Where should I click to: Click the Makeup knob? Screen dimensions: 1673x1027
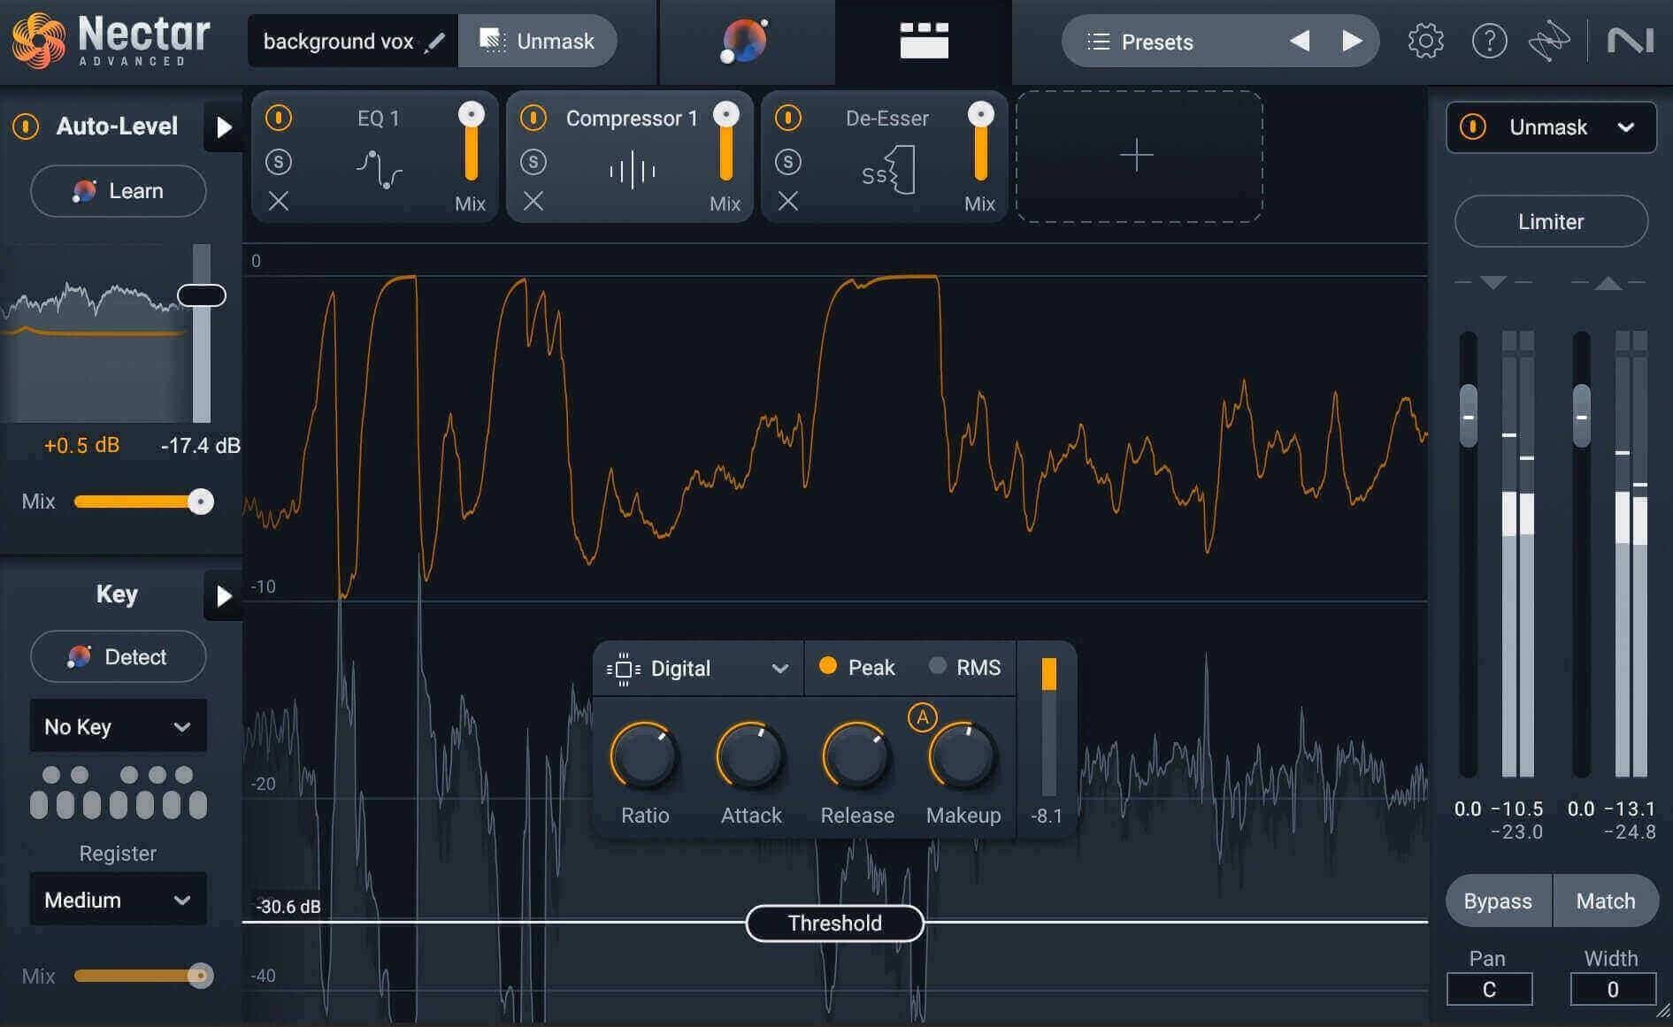[x=963, y=757]
